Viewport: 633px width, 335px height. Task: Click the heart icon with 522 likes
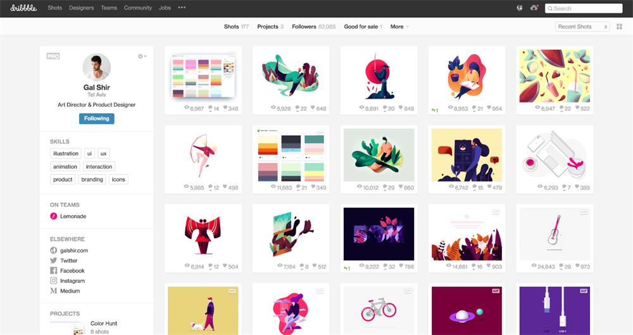tap(577, 108)
